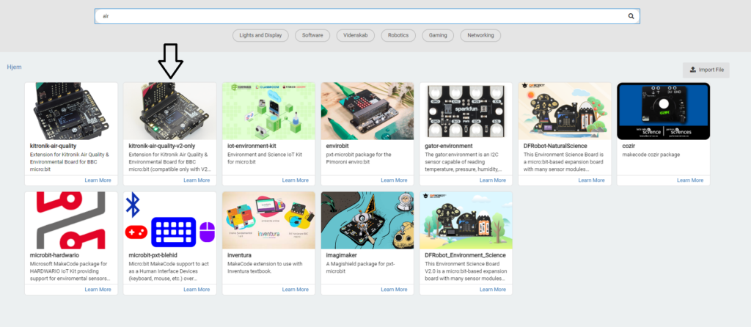Image resolution: width=751 pixels, height=327 pixels.
Task: Open the DFRobot_Environment_Science thumbnail
Action: (466, 220)
